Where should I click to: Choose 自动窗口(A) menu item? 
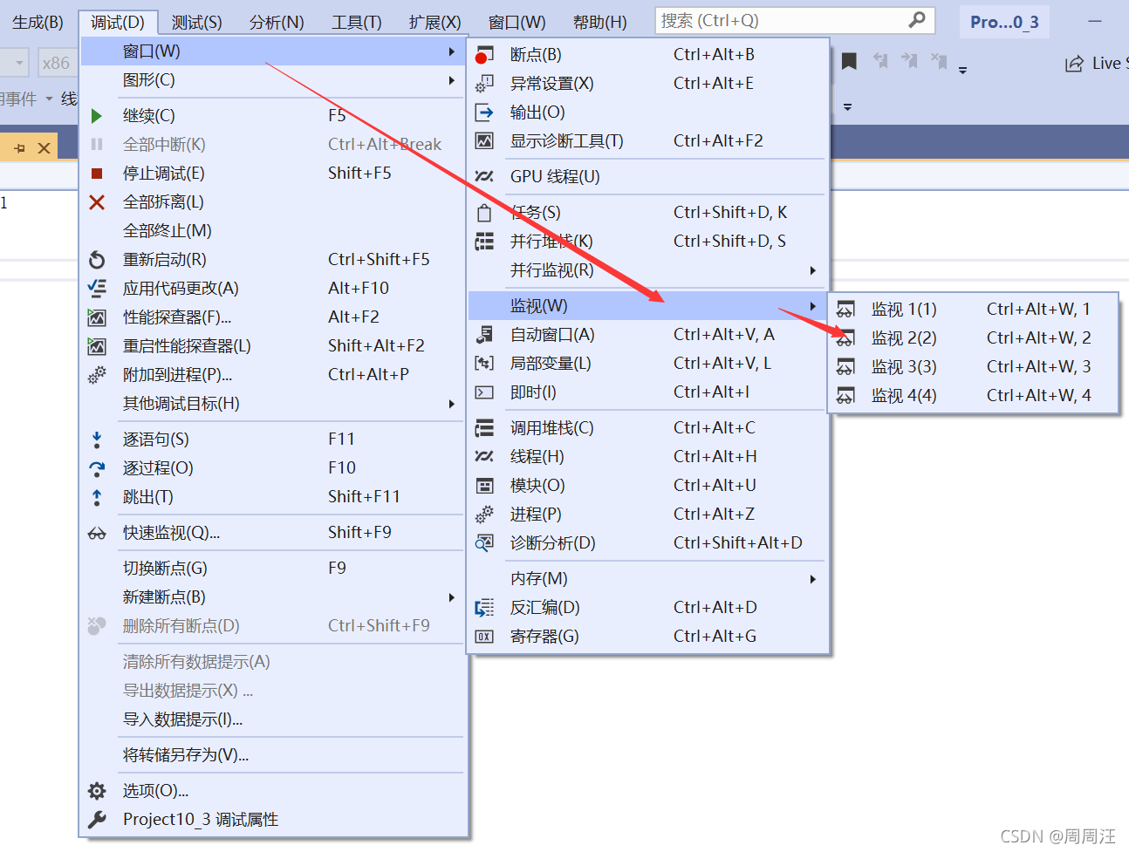[x=648, y=335]
